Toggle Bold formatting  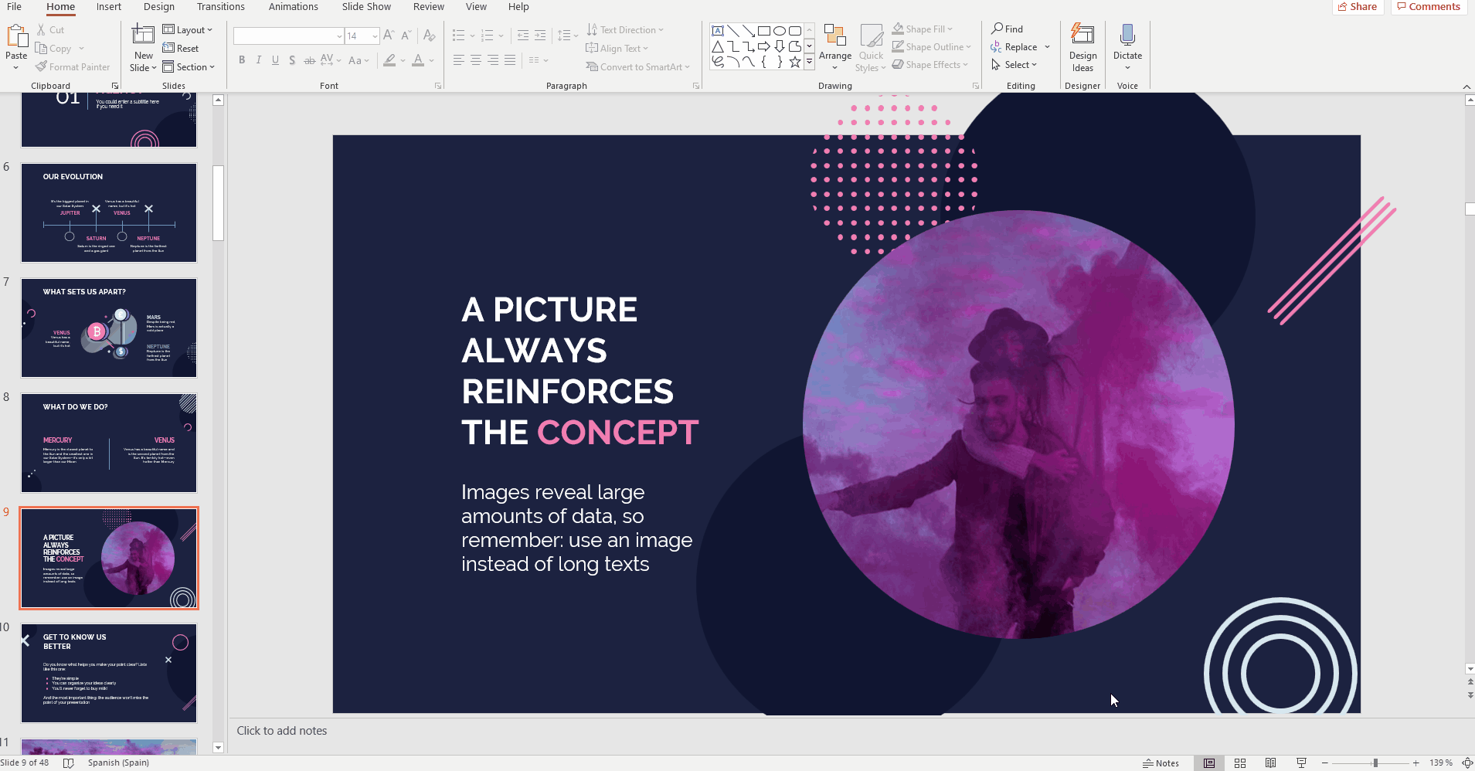[242, 60]
